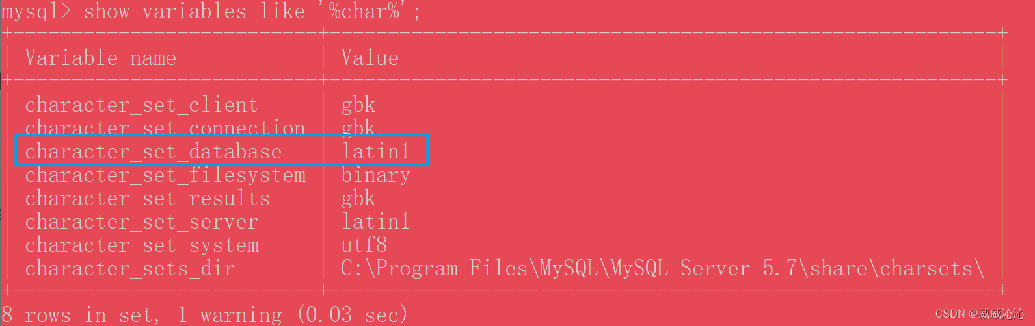The height and width of the screenshot is (326, 1035).
Task: Select character_set_connection variable name
Action: (165, 127)
